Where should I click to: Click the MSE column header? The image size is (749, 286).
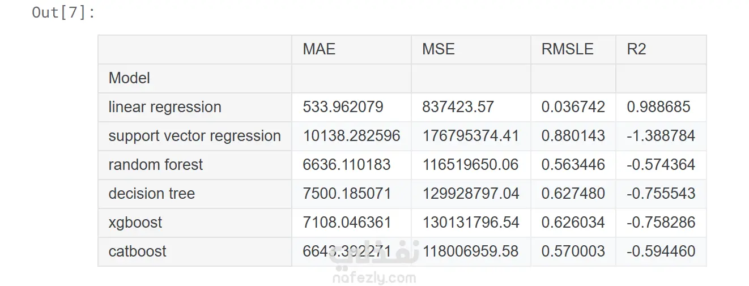click(x=439, y=49)
